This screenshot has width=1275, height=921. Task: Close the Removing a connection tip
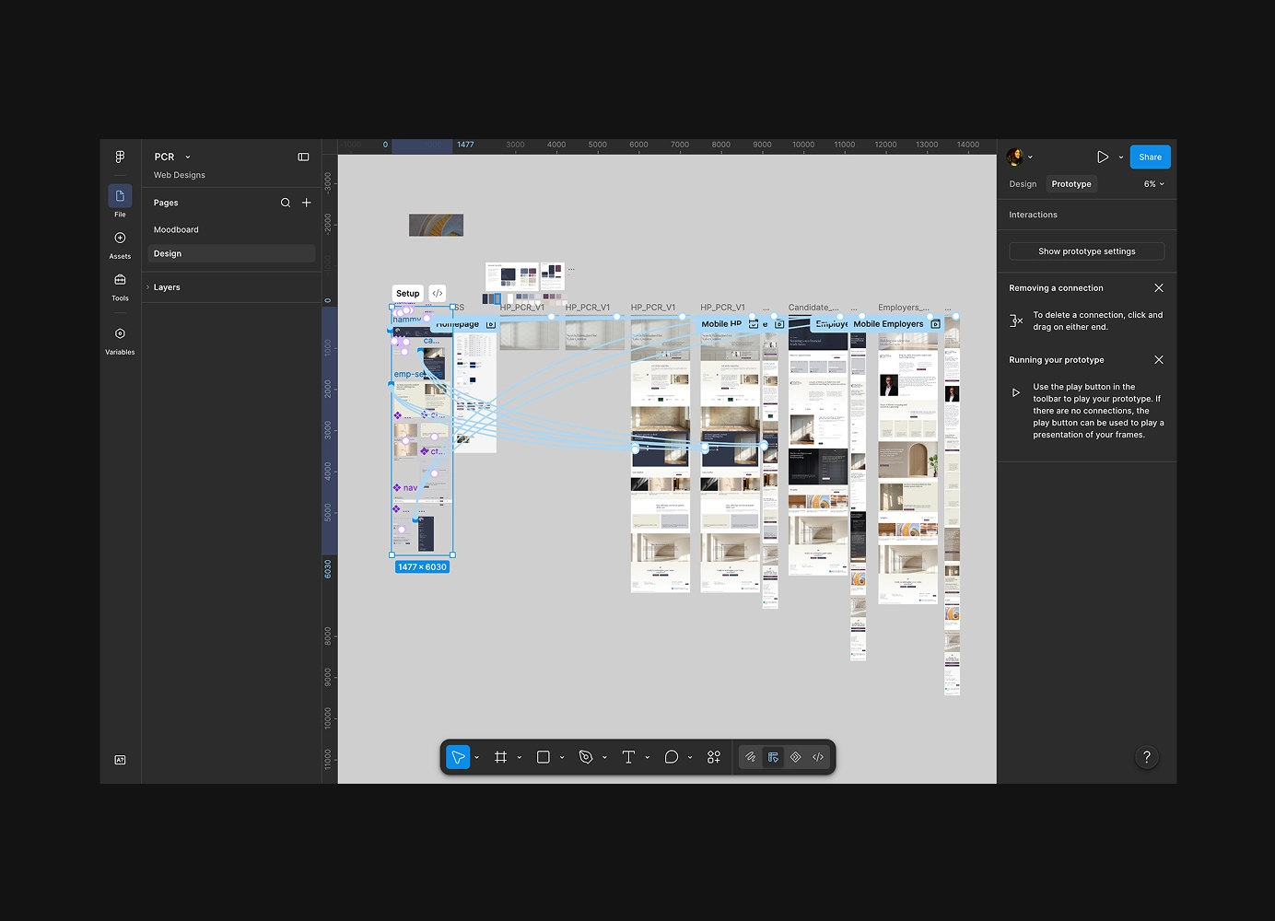click(1159, 288)
